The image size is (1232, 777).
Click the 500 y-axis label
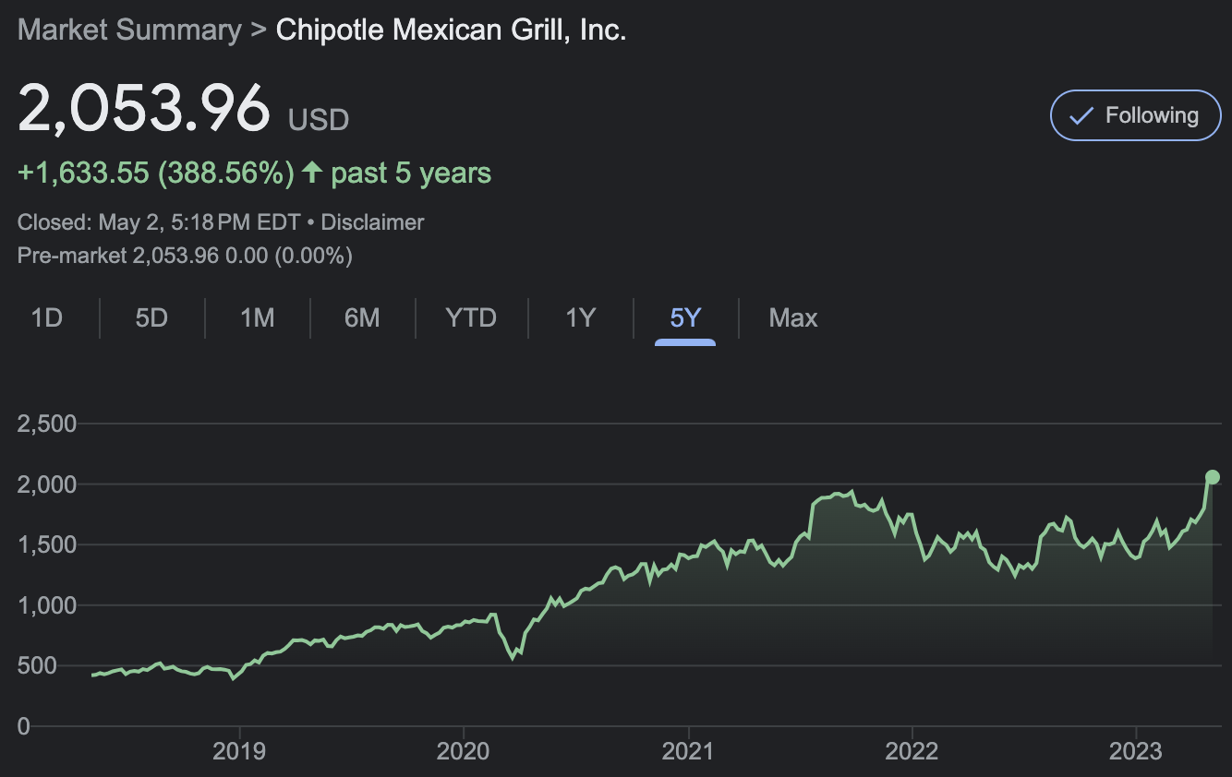37,665
